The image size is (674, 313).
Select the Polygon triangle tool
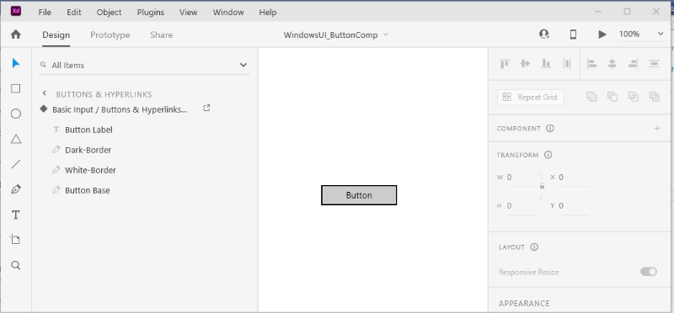click(15, 139)
